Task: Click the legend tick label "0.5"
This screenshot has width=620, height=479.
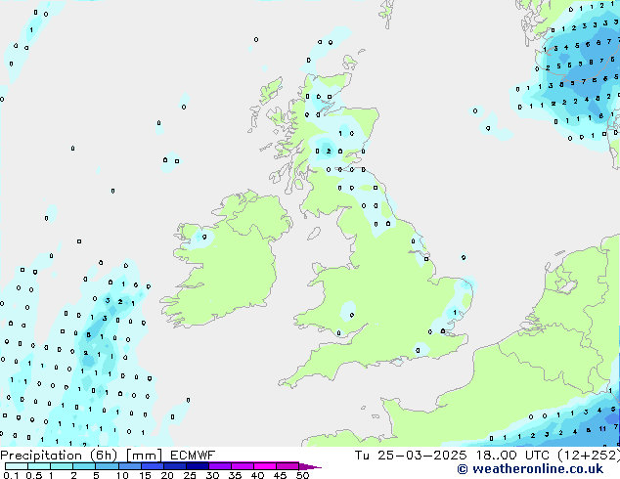Action: [x=34, y=475]
